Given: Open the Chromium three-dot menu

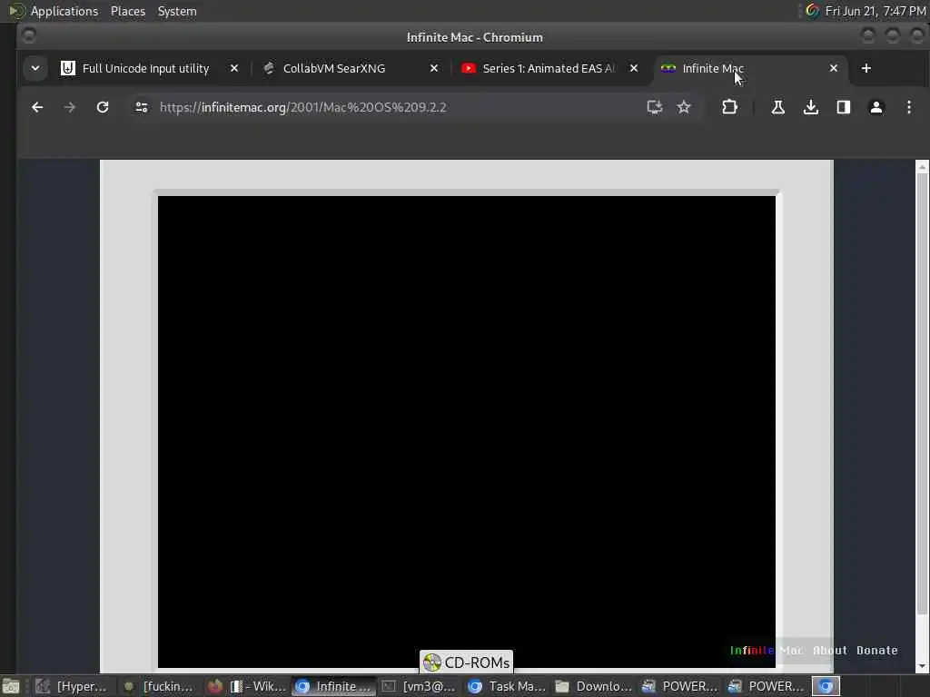Looking at the screenshot, I should coord(908,107).
